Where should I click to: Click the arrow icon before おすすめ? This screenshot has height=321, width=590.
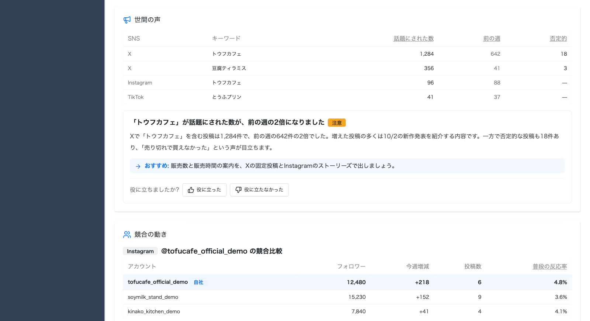pos(138,166)
